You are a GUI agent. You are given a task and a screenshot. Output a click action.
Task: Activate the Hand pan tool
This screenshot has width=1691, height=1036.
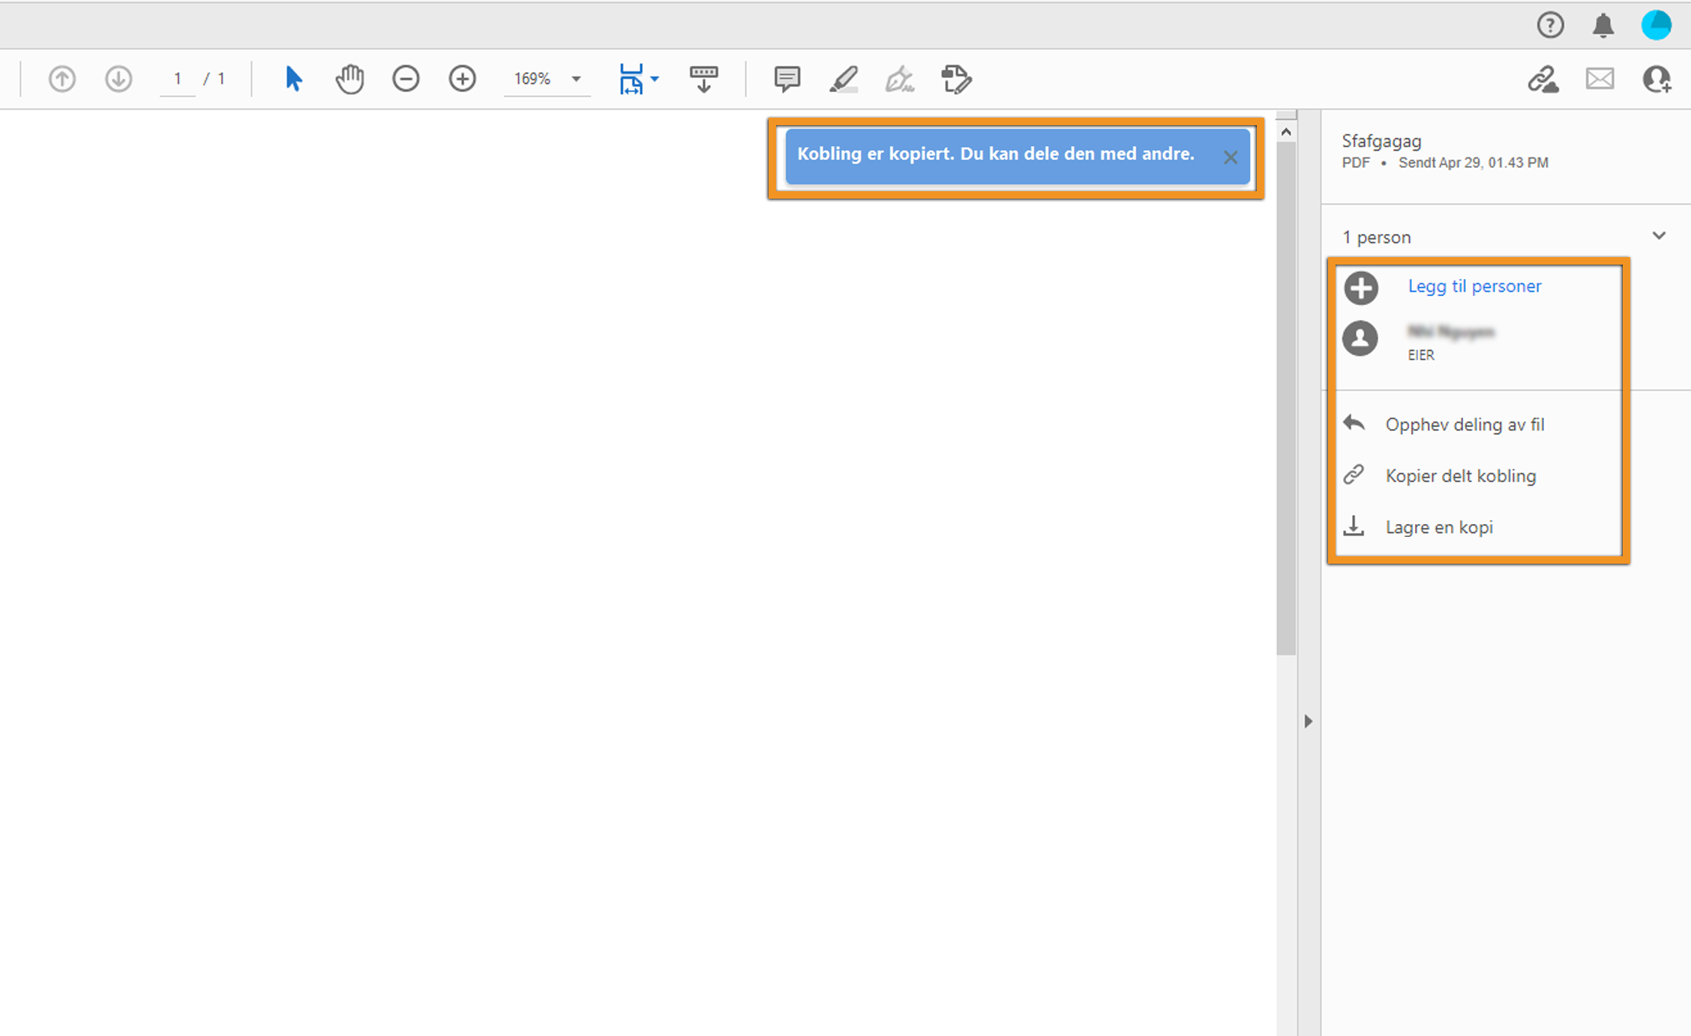click(349, 79)
